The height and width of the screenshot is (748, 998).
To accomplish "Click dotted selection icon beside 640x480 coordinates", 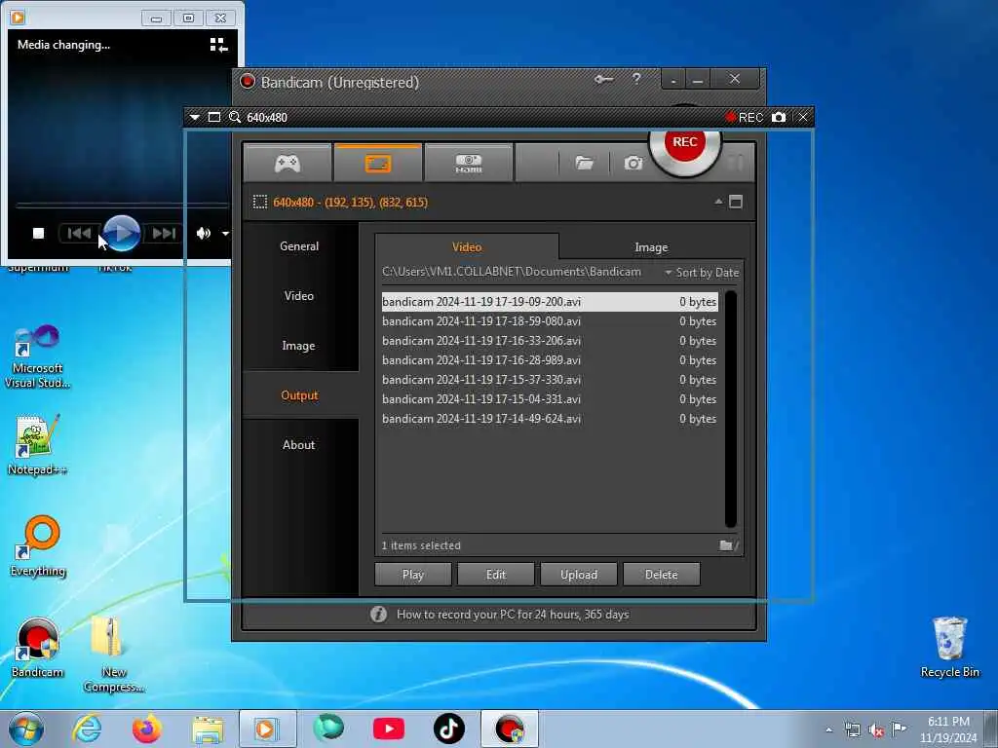I will (259, 203).
